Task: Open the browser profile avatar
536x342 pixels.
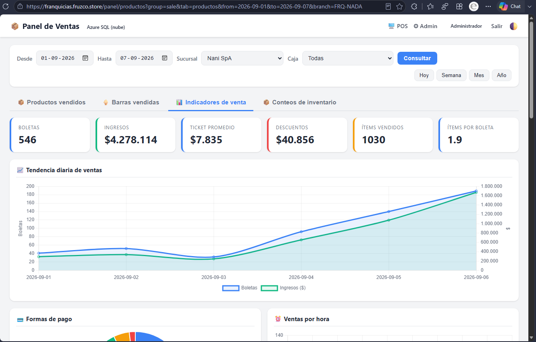Action: coord(474,6)
